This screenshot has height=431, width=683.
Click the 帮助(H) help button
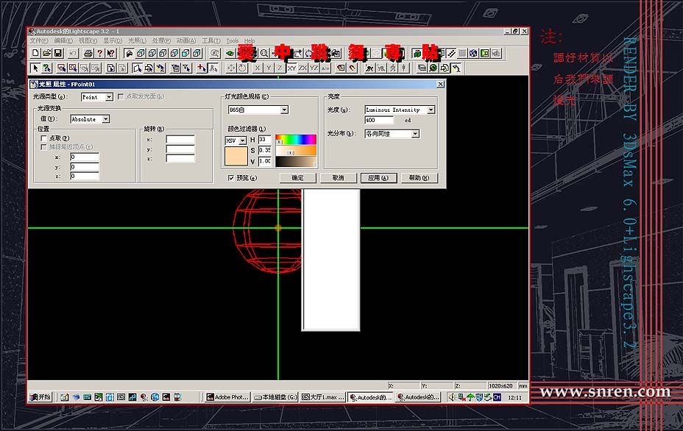point(419,178)
